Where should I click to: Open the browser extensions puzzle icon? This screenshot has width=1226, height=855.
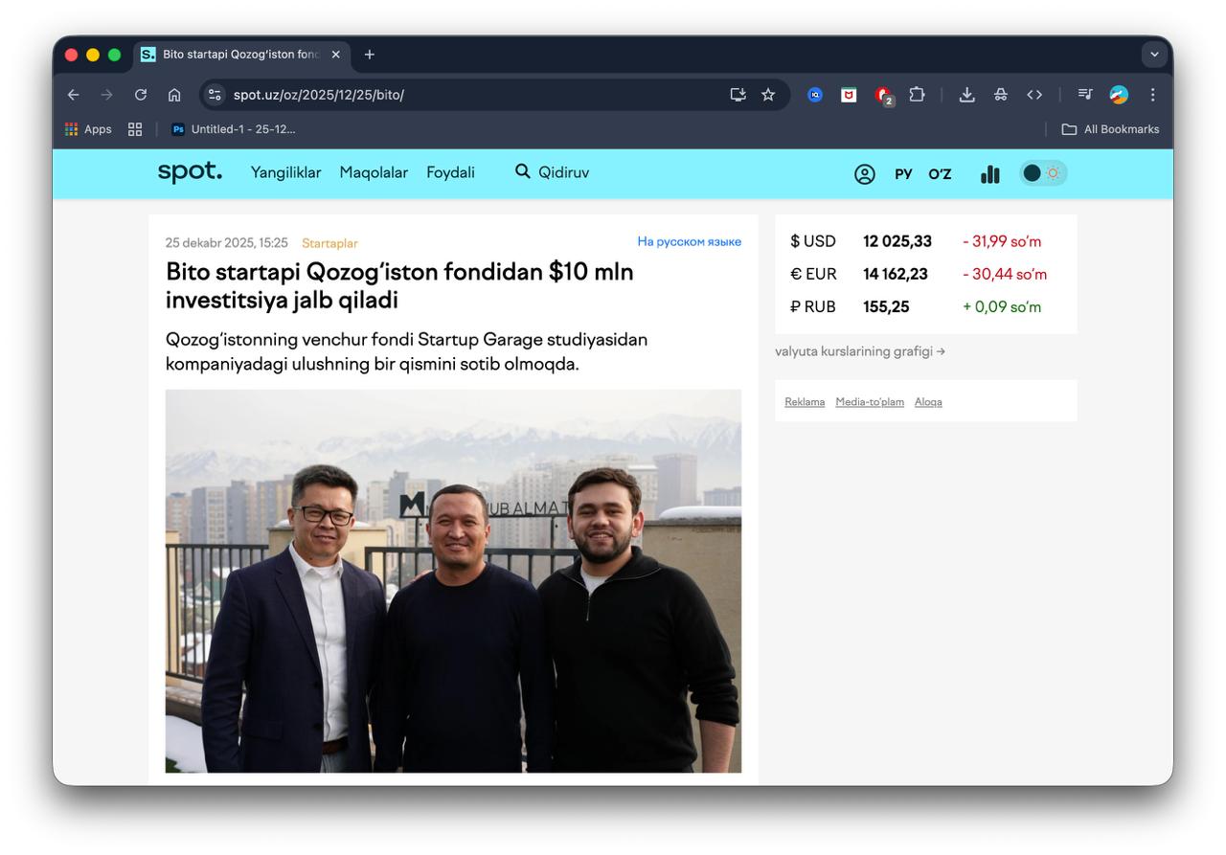tap(917, 95)
